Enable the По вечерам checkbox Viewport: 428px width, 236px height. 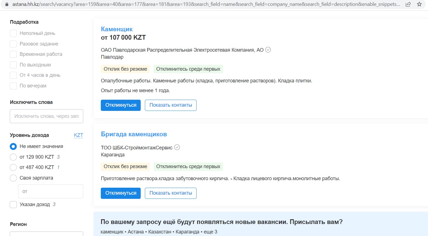pos(13,86)
